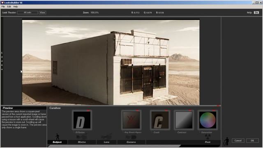
Task: Click the Cancel button
Action: click(238, 141)
